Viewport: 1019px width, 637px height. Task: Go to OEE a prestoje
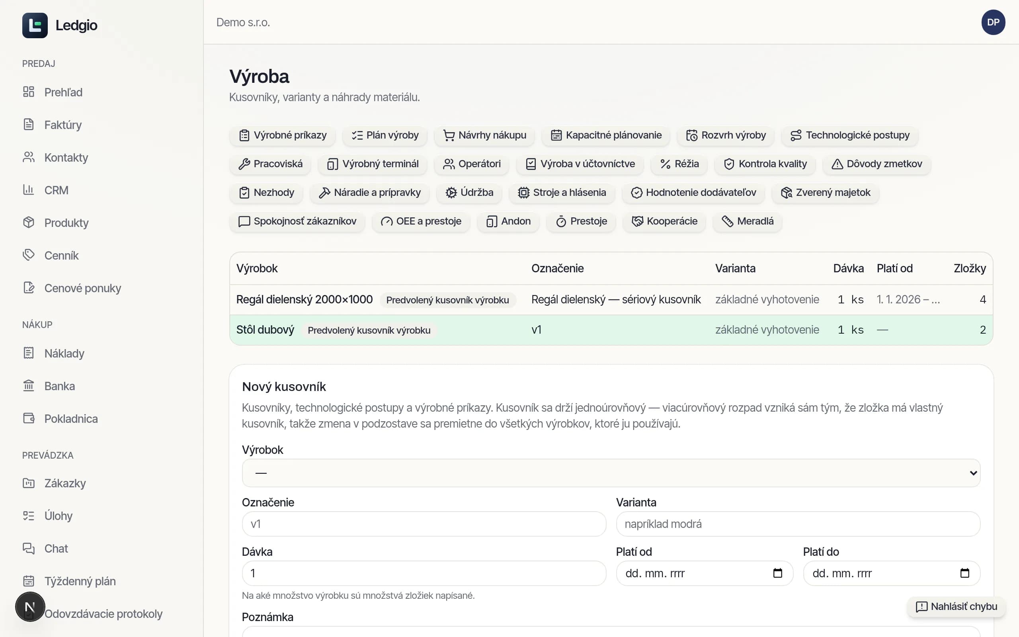click(x=421, y=221)
